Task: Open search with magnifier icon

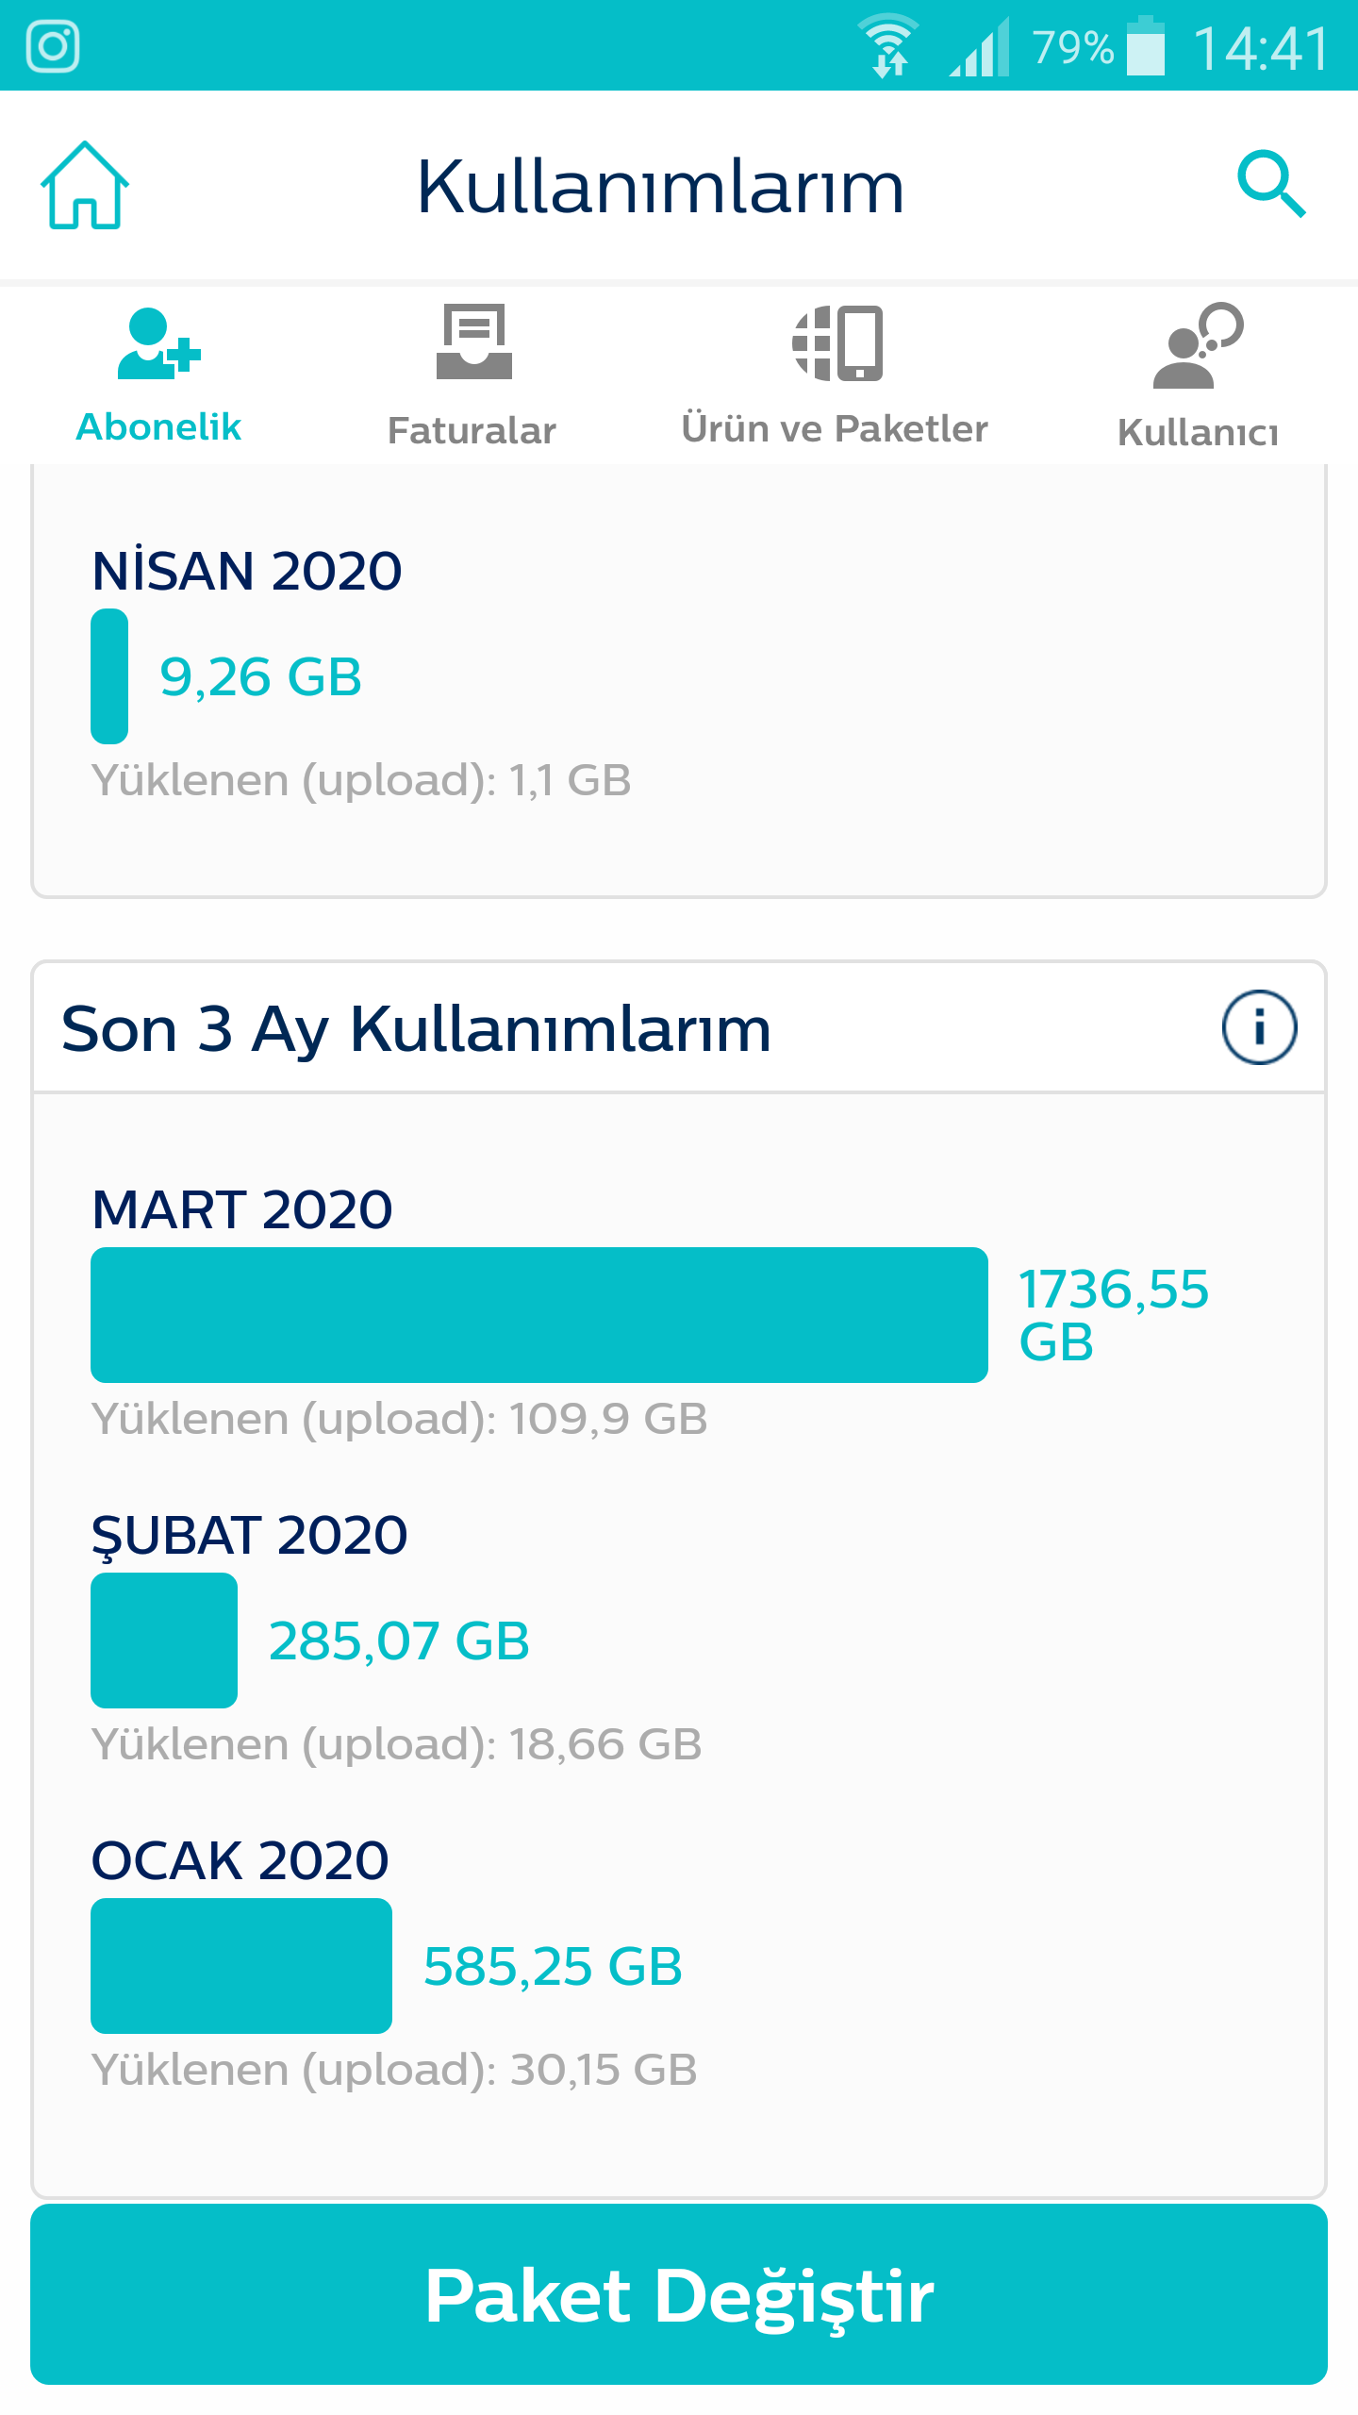Action: [1271, 183]
